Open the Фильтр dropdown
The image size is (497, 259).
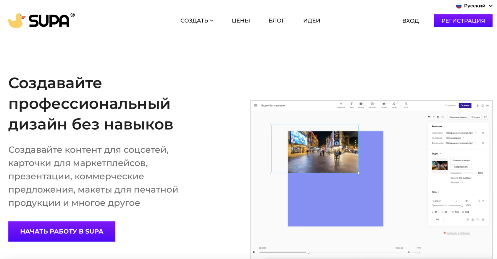click(x=466, y=178)
